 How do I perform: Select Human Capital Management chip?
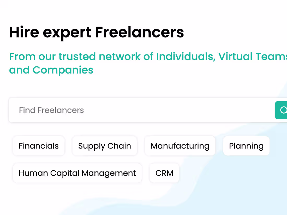[x=77, y=173]
